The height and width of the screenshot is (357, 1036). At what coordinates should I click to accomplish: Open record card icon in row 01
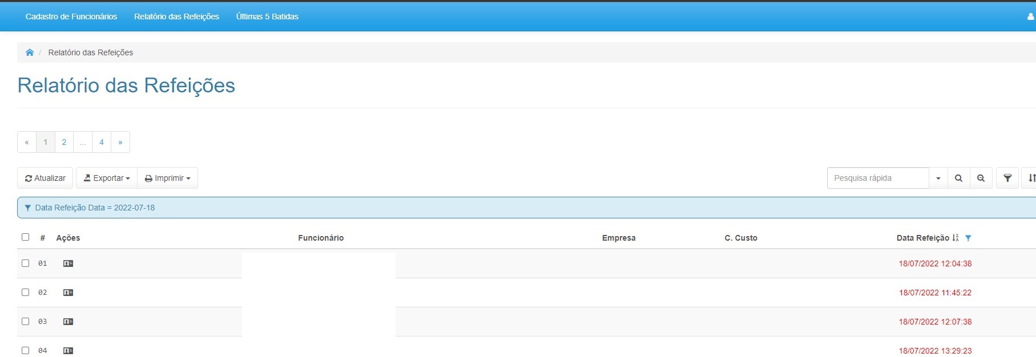(x=68, y=263)
